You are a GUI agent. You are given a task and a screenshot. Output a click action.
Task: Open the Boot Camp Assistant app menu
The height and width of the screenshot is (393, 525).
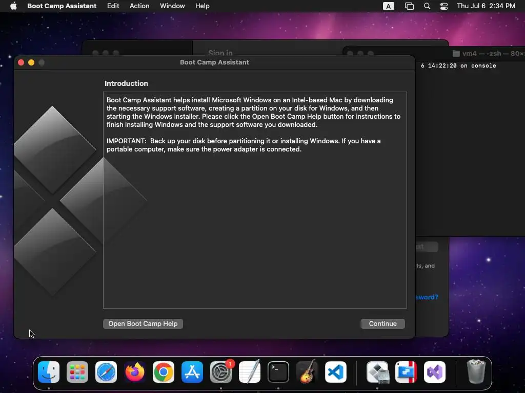pos(62,6)
